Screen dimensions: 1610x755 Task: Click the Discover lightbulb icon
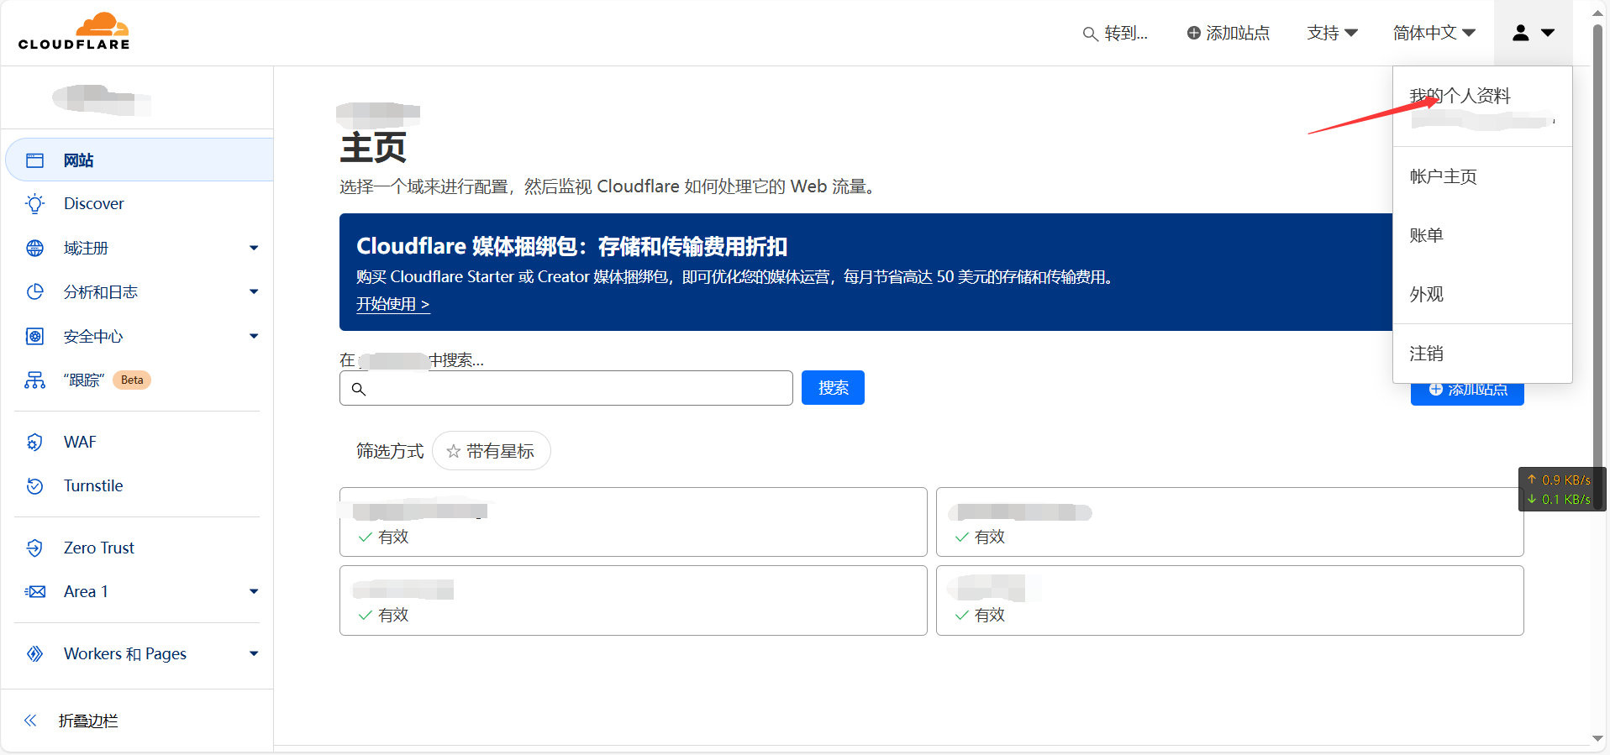[x=34, y=203]
